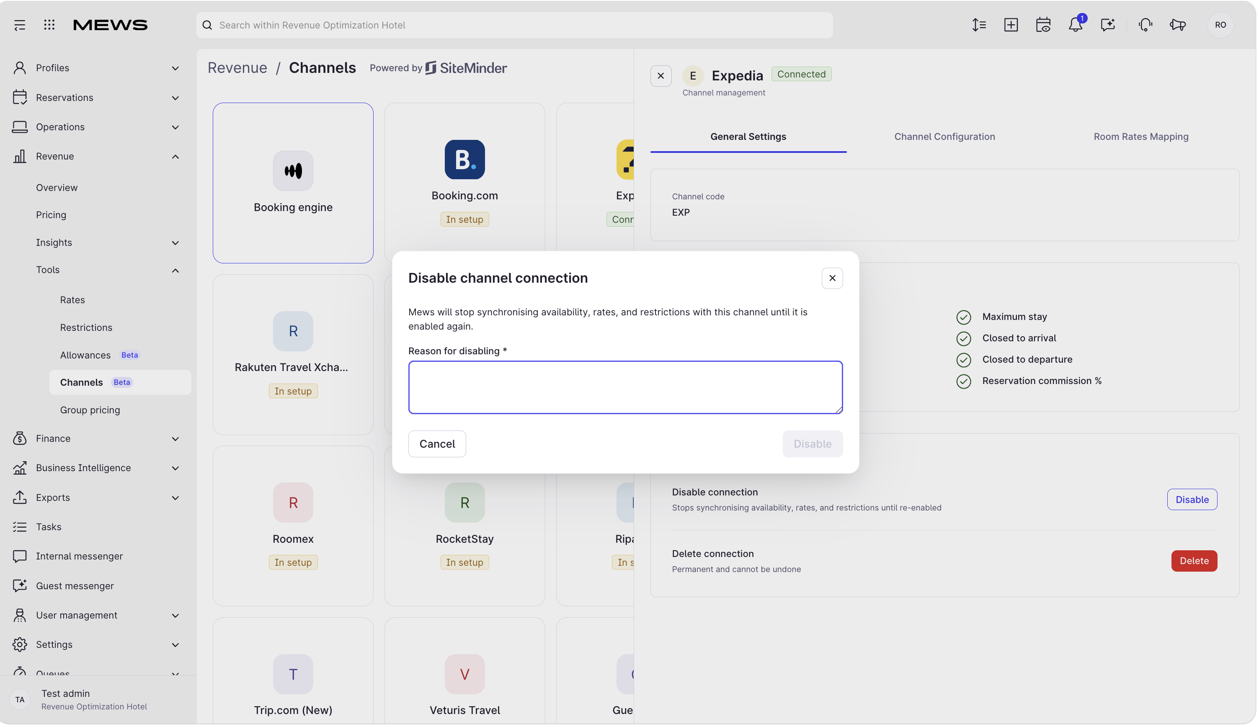Open the Rates menu item
This screenshot has width=1259, height=727.
[72, 300]
